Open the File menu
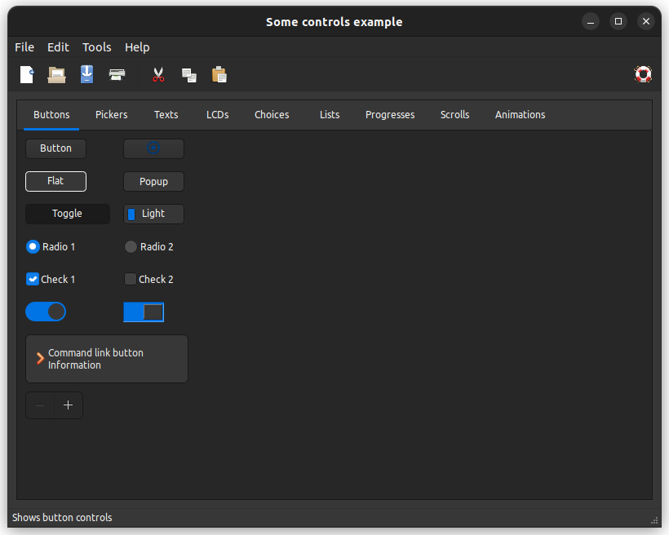The image size is (669, 535). [24, 47]
